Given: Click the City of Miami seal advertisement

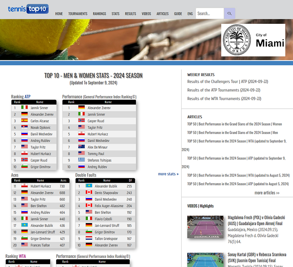Looking at the screenshot, I should (253, 40).
